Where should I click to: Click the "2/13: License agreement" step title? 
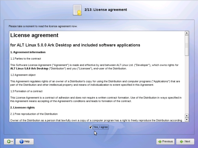click(x=106, y=10)
